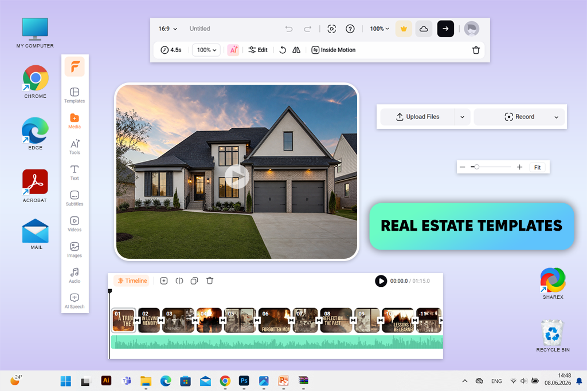Redo the last action
Image resolution: width=587 pixels, height=391 pixels.
(307, 29)
